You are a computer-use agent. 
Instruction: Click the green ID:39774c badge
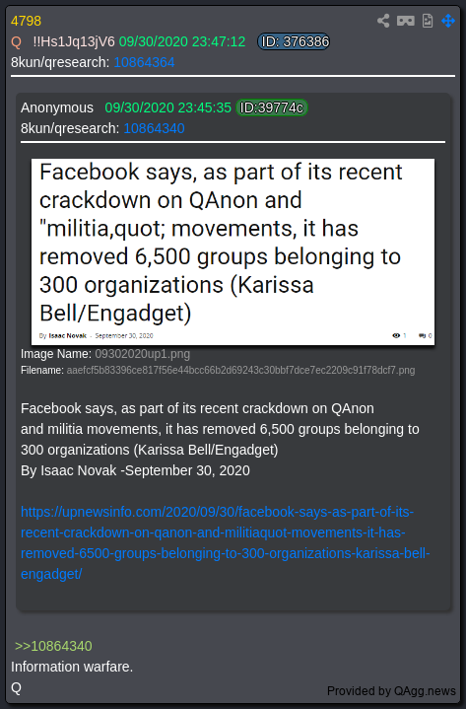coord(272,107)
